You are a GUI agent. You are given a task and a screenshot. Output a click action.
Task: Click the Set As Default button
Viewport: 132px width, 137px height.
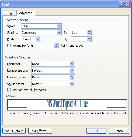14,131
